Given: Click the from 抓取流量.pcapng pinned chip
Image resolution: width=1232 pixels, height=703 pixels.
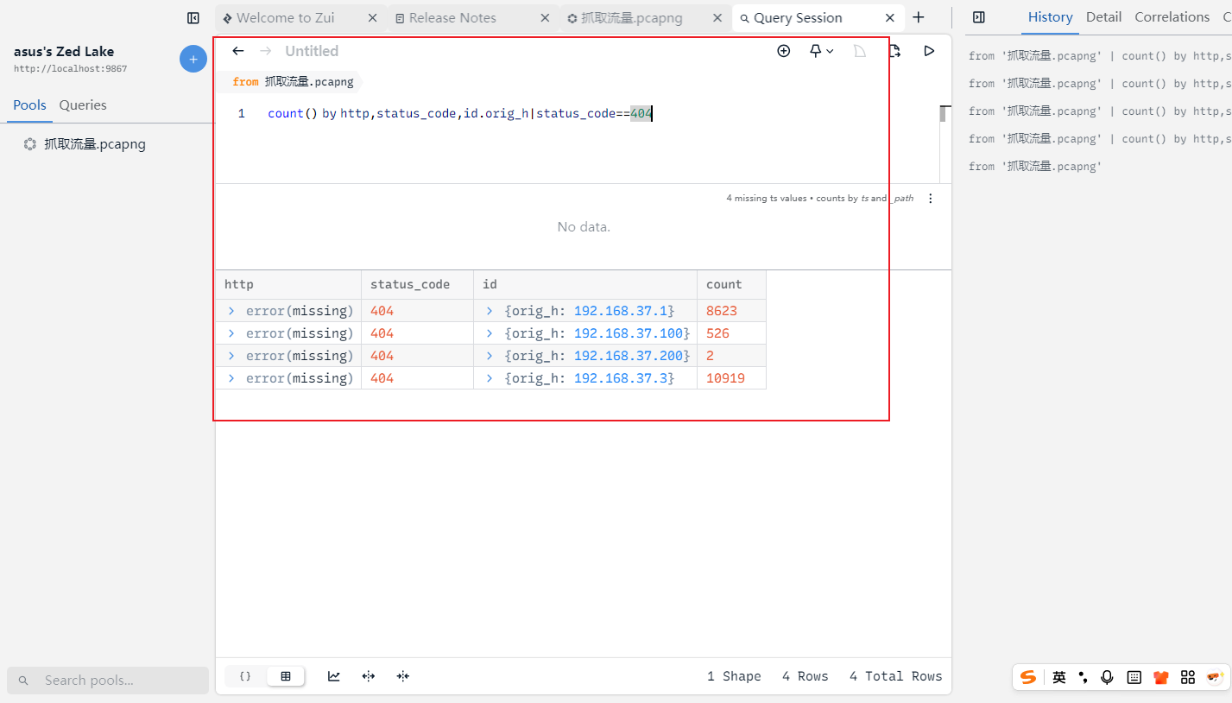Looking at the screenshot, I should click(x=294, y=82).
